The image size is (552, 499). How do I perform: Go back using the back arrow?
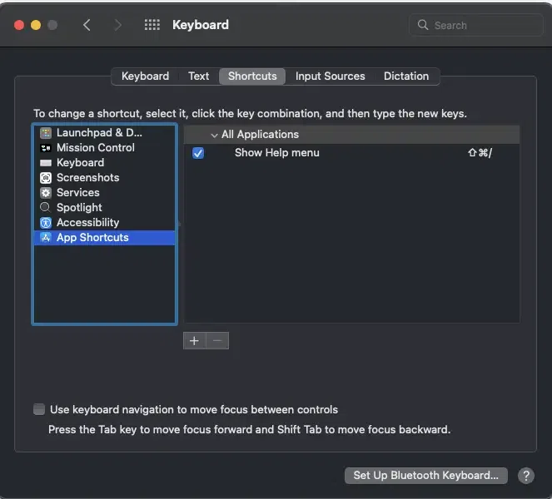pyautogui.click(x=87, y=25)
